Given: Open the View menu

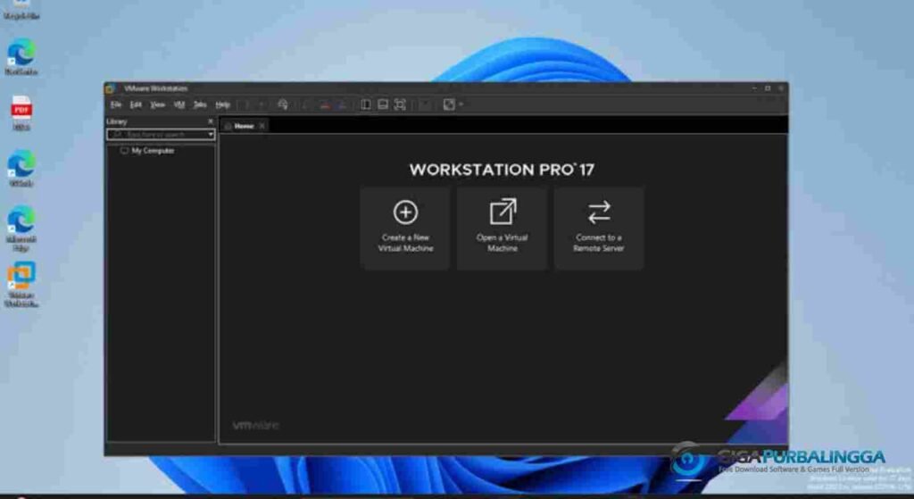Looking at the screenshot, I should 157,105.
